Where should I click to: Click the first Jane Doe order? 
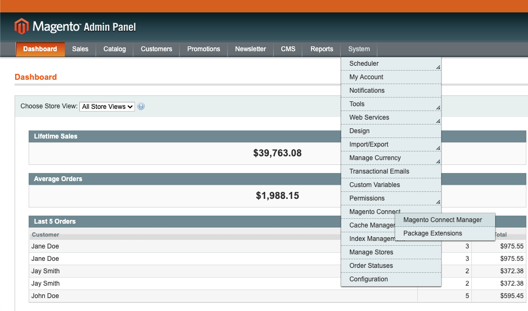tap(45, 246)
